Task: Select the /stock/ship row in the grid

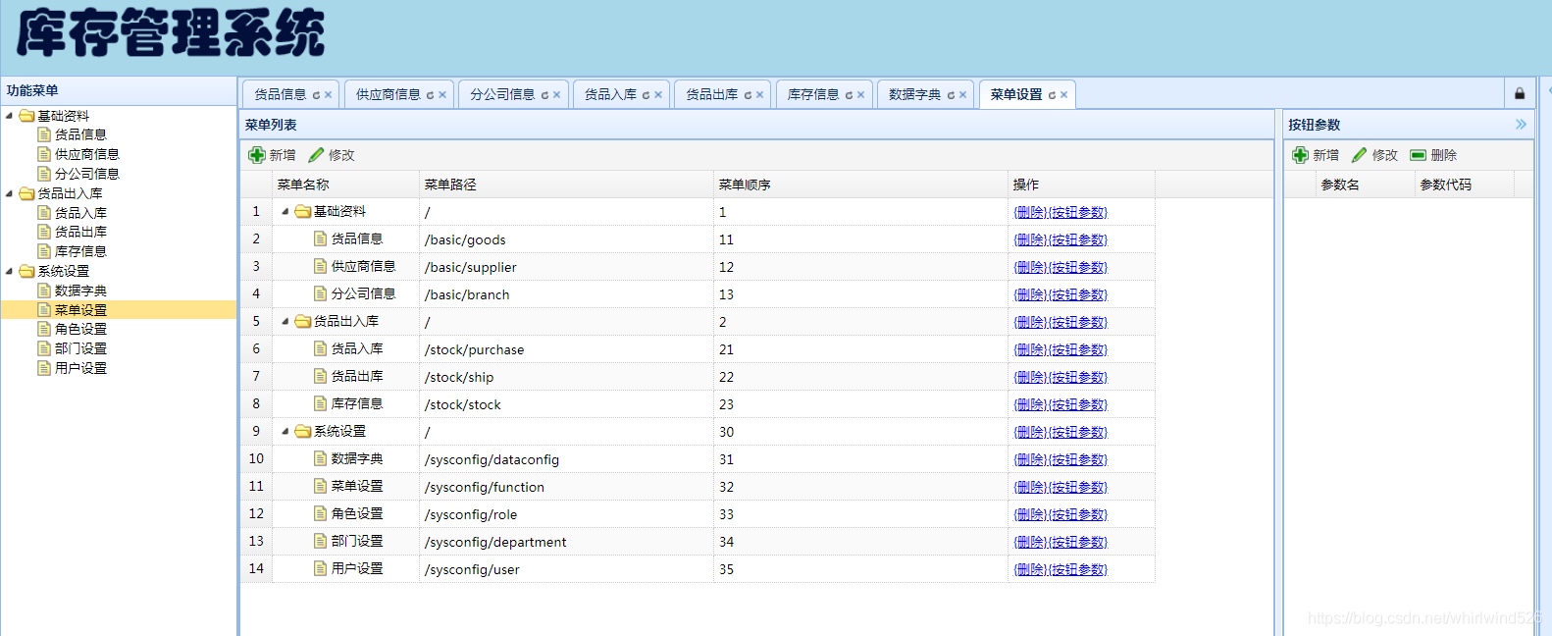Action: tap(698, 377)
